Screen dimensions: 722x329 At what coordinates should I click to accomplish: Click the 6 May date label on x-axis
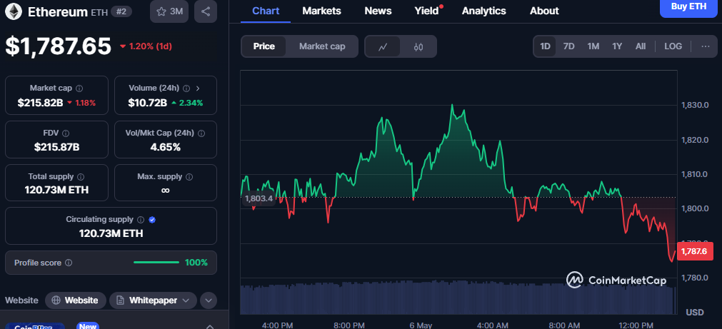click(421, 325)
